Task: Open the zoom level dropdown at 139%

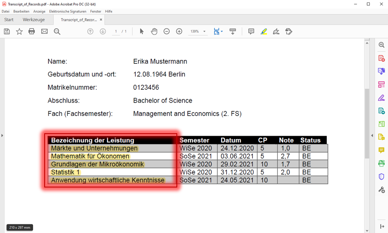Action: click(205, 31)
